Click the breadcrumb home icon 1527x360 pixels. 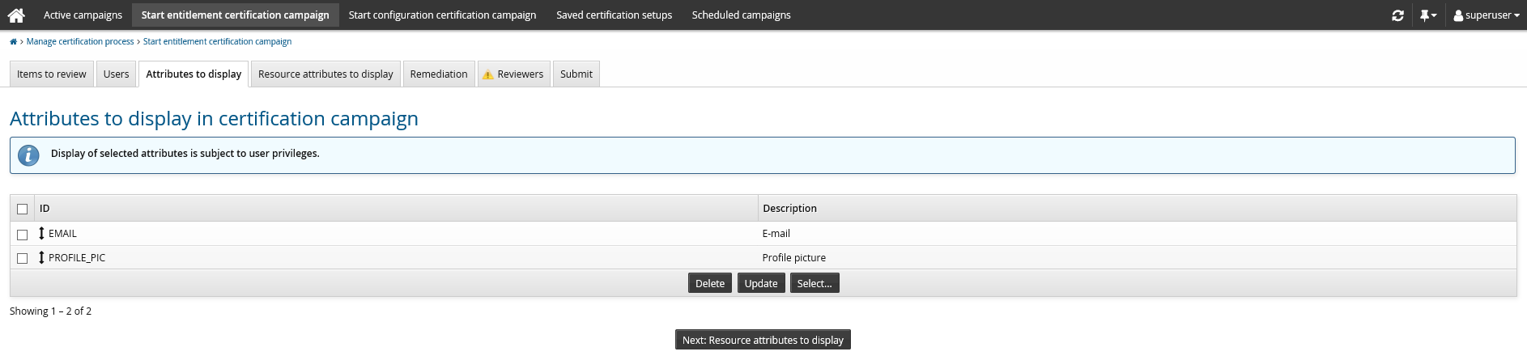(x=13, y=42)
